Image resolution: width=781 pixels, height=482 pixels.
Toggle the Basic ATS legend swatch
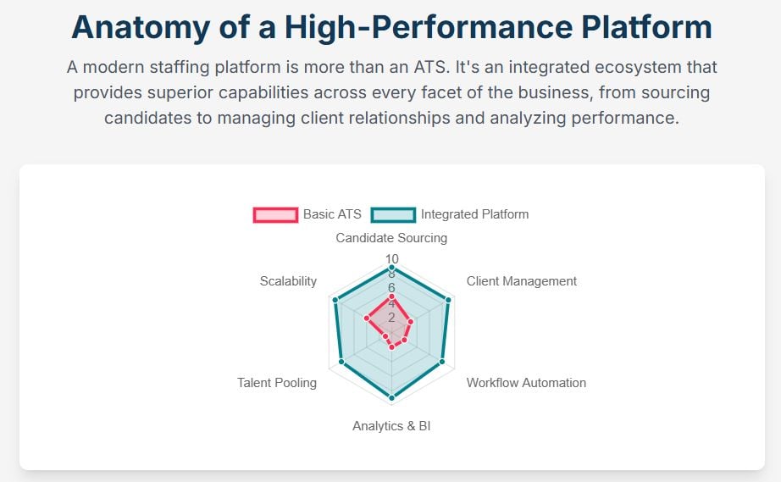coord(275,214)
